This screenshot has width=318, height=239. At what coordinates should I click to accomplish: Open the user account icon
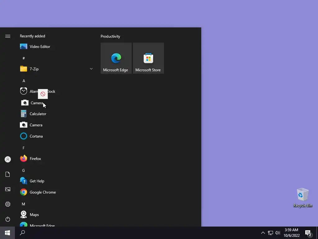pyautogui.click(x=8, y=159)
